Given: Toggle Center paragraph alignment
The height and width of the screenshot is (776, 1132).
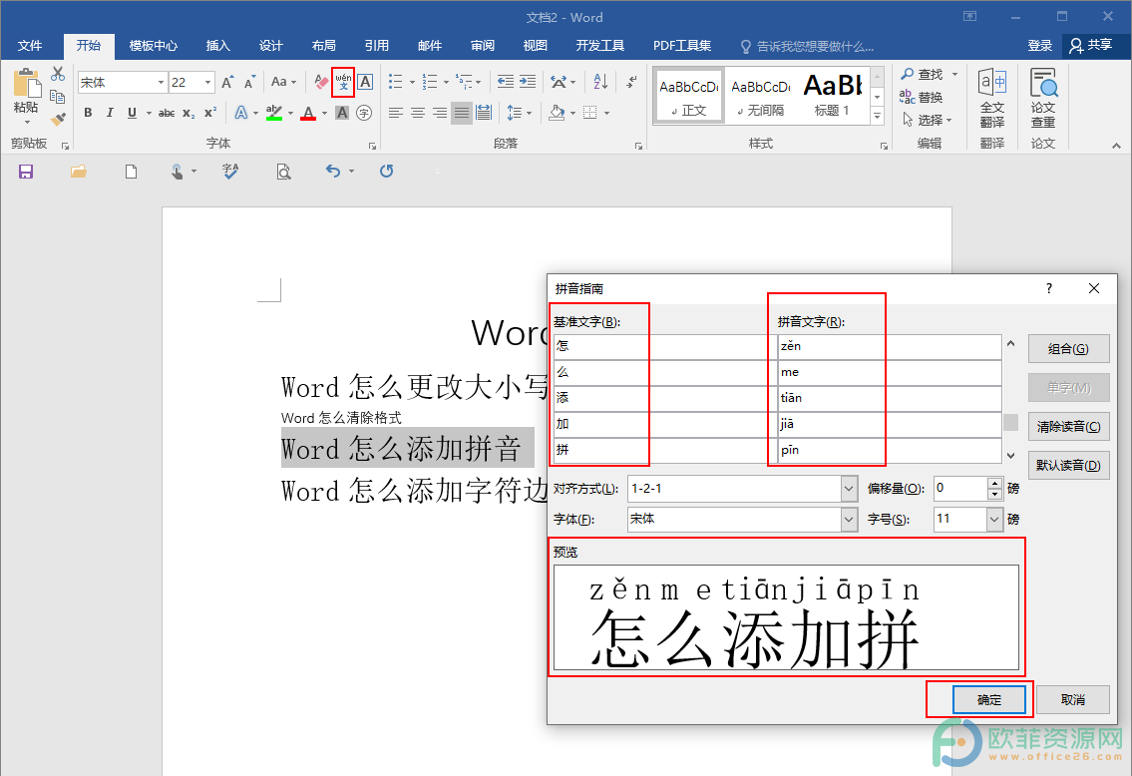Looking at the screenshot, I should coord(418,113).
